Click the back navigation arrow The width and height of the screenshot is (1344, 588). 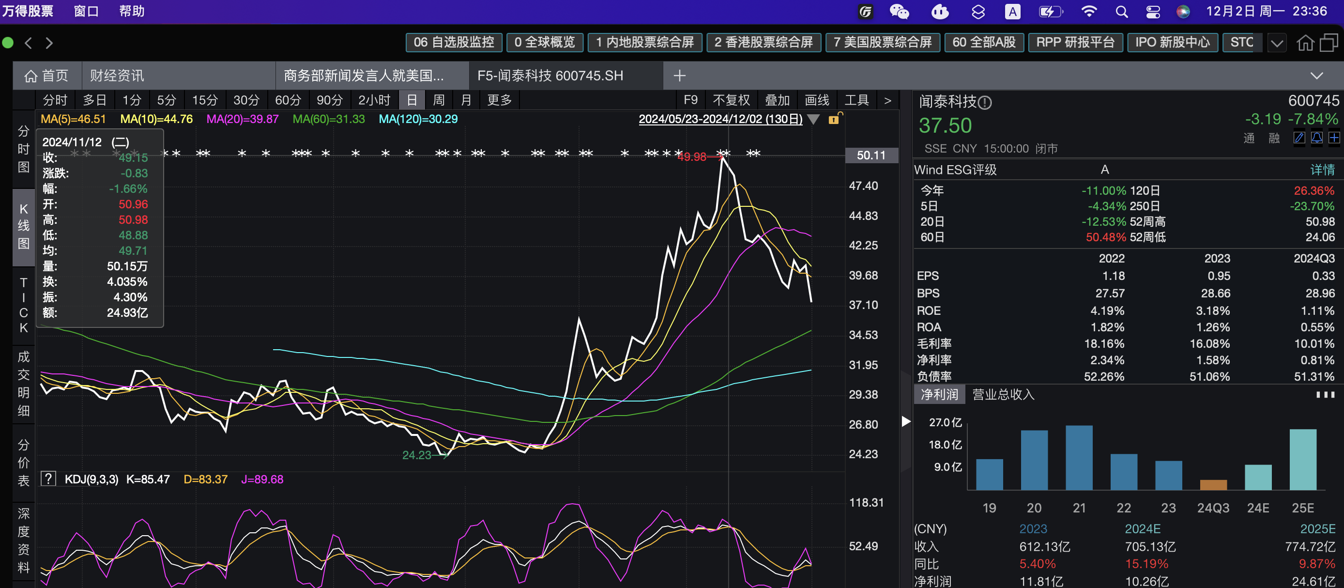pos(29,43)
